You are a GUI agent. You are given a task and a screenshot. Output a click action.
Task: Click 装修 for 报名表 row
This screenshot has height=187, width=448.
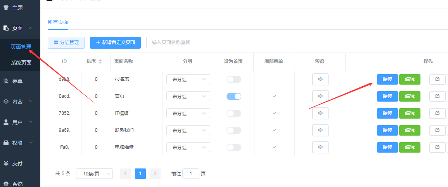click(387, 80)
